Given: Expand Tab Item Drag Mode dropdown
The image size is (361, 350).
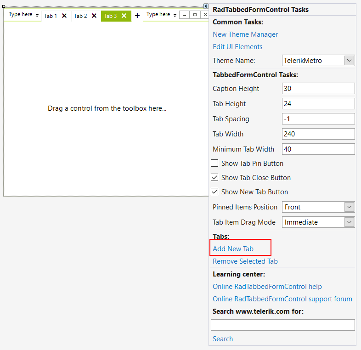Looking at the screenshot, I should [x=349, y=222].
